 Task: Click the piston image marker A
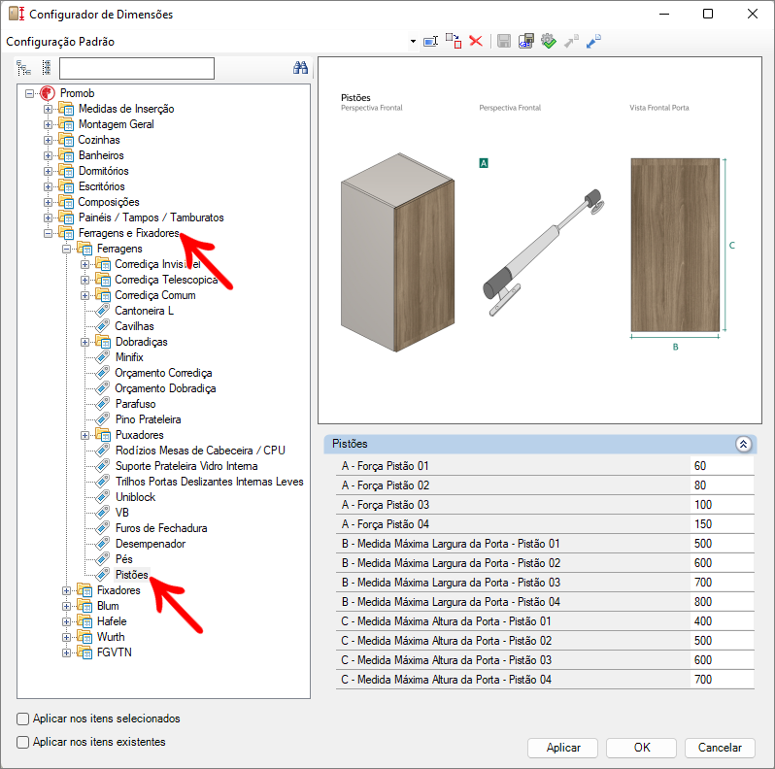pyautogui.click(x=484, y=163)
